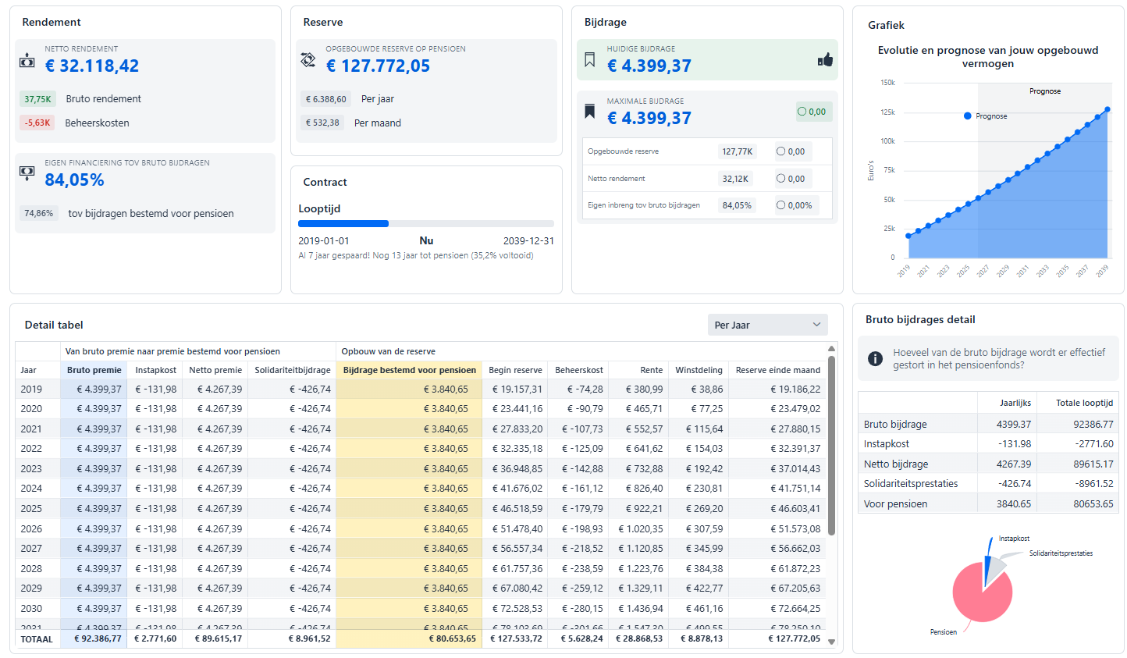The image size is (1127, 658).
Task: Open the Per Jaar dropdown
Action: (x=768, y=325)
